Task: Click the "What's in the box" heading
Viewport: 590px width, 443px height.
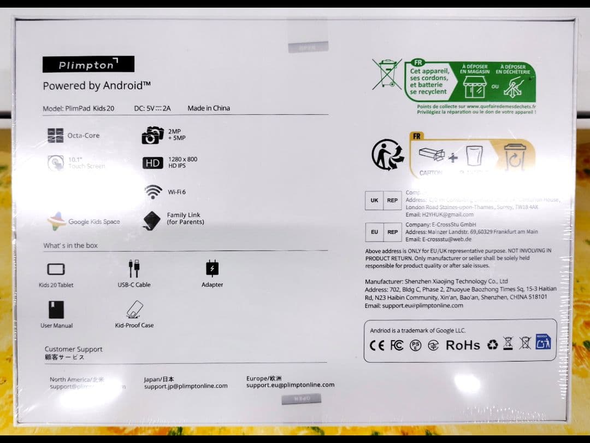Action: point(70,246)
